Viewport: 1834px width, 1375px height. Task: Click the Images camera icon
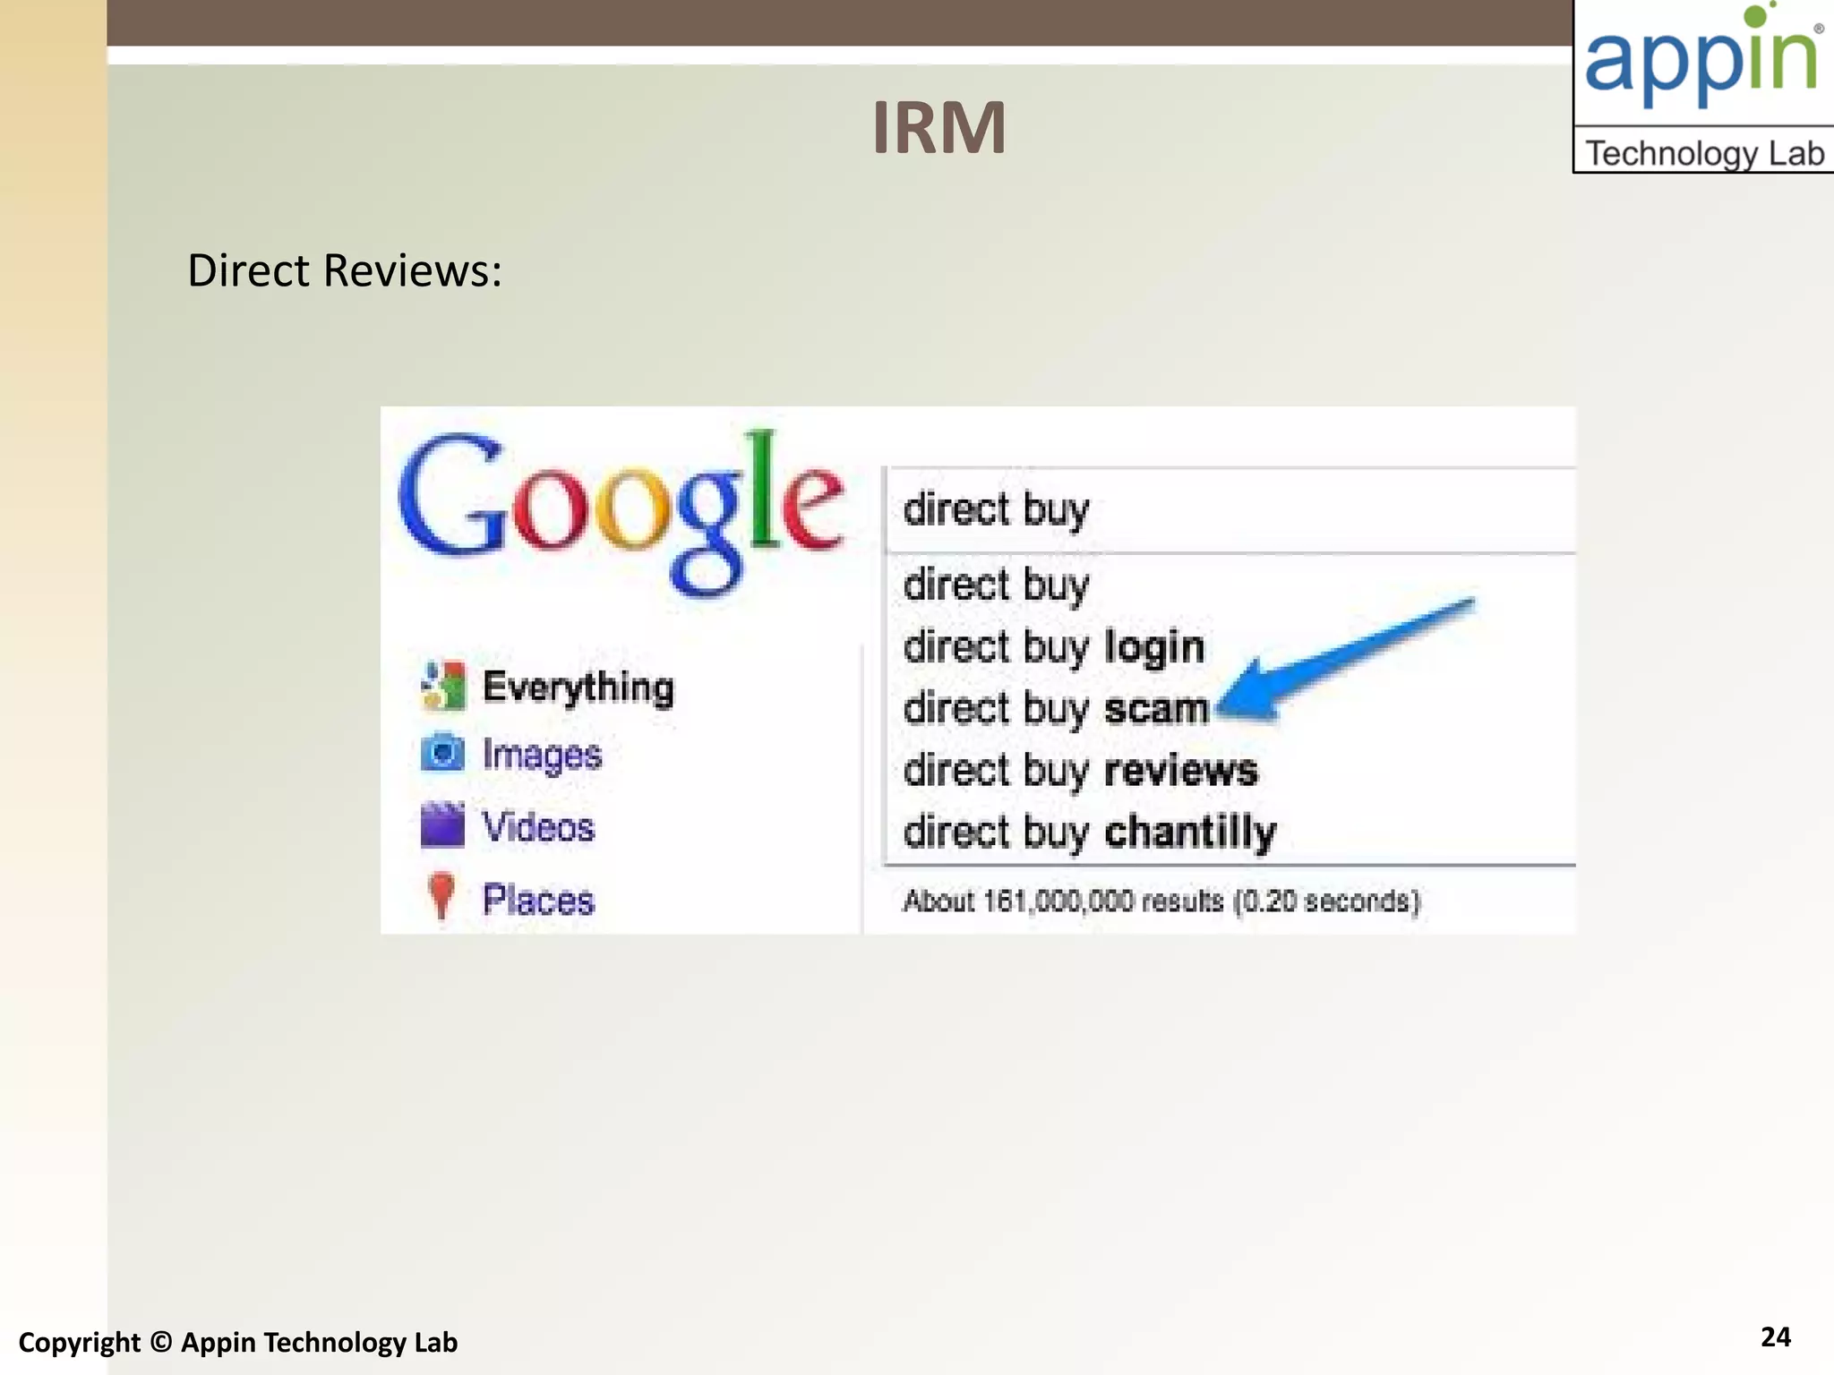(442, 752)
